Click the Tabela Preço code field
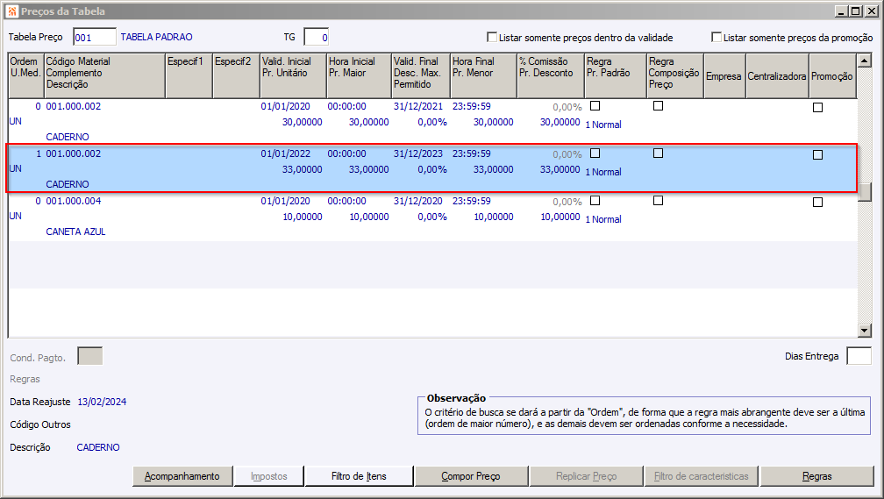 tap(95, 37)
